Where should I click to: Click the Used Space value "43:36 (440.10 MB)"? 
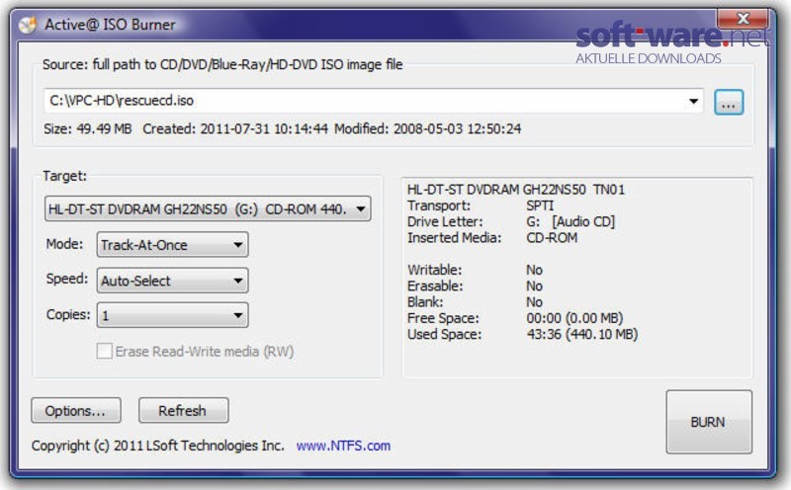[x=582, y=334]
